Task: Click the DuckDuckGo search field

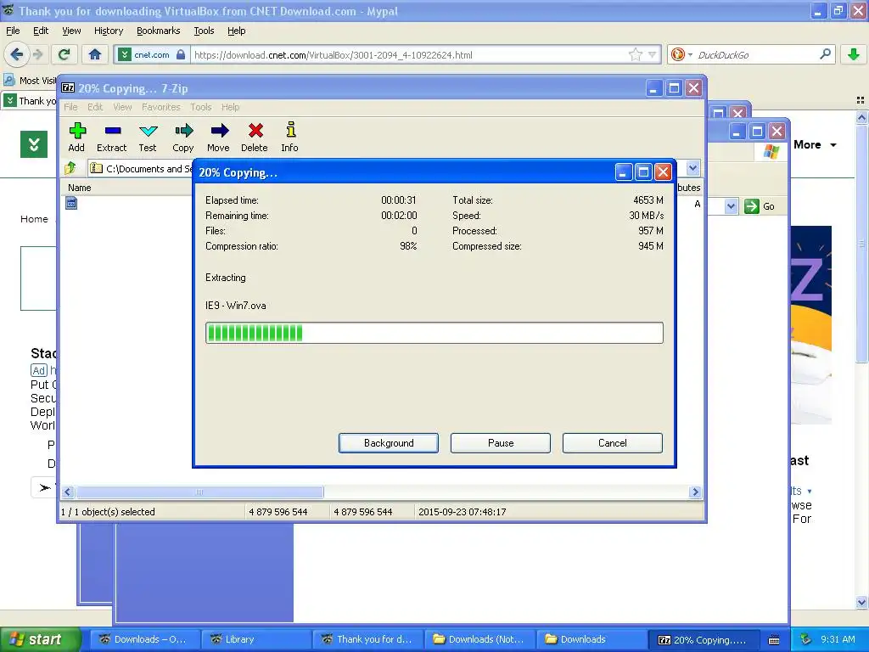Action: pyautogui.click(x=754, y=54)
